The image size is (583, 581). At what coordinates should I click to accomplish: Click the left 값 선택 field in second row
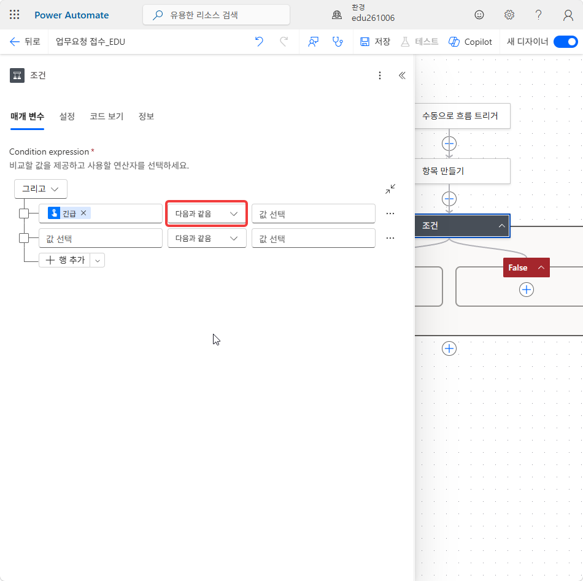coord(101,238)
